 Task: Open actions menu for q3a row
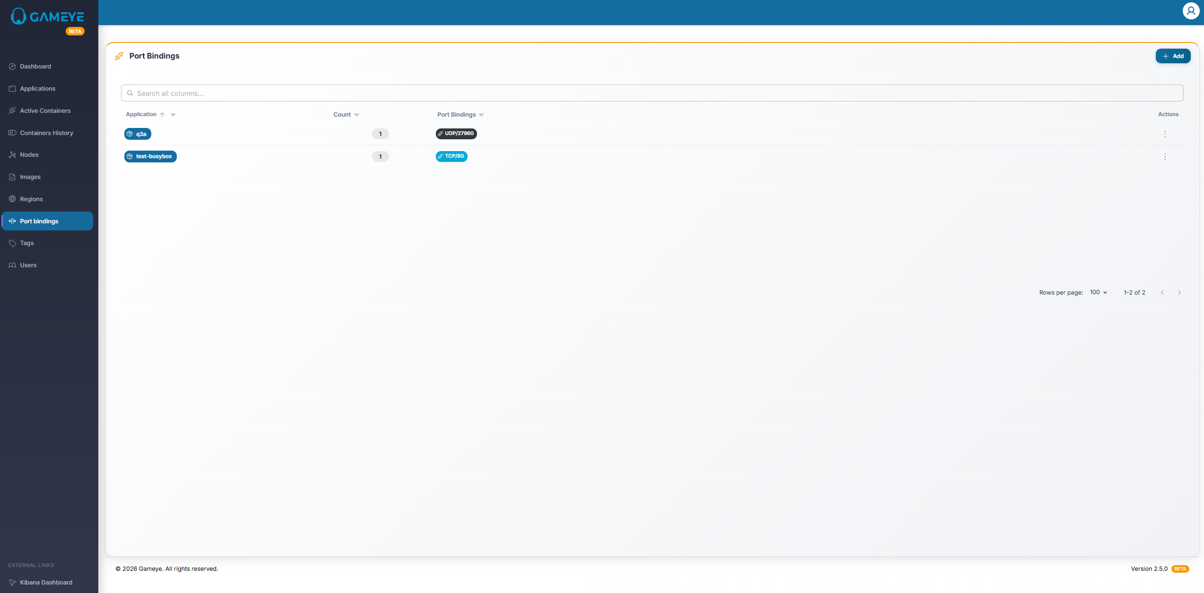(1165, 134)
